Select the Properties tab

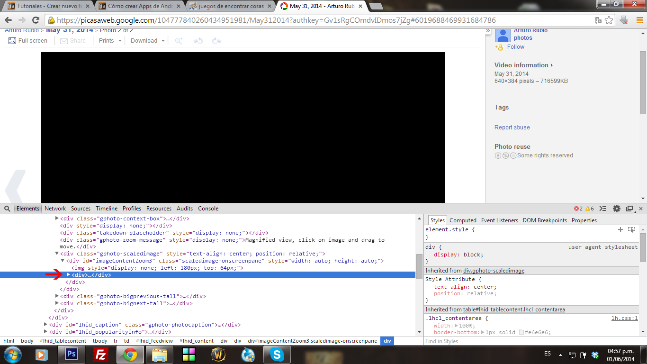584,220
